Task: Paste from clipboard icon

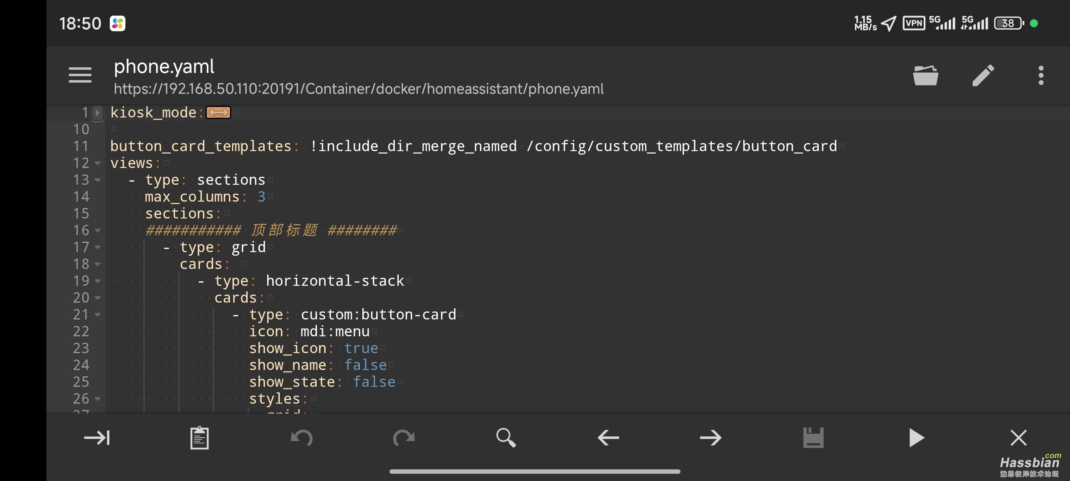Action: 200,438
